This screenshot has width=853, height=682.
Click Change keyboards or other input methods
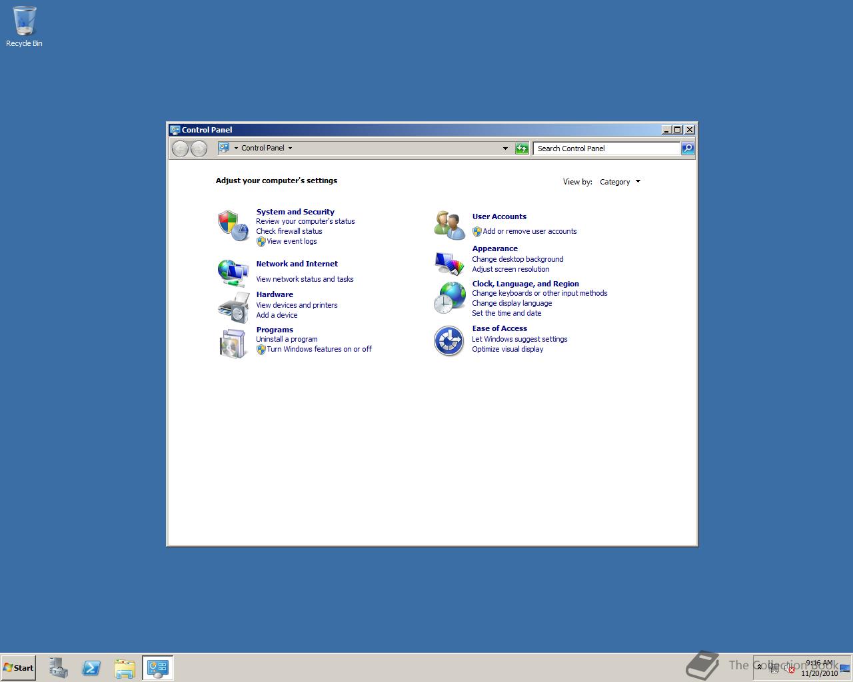(x=540, y=293)
